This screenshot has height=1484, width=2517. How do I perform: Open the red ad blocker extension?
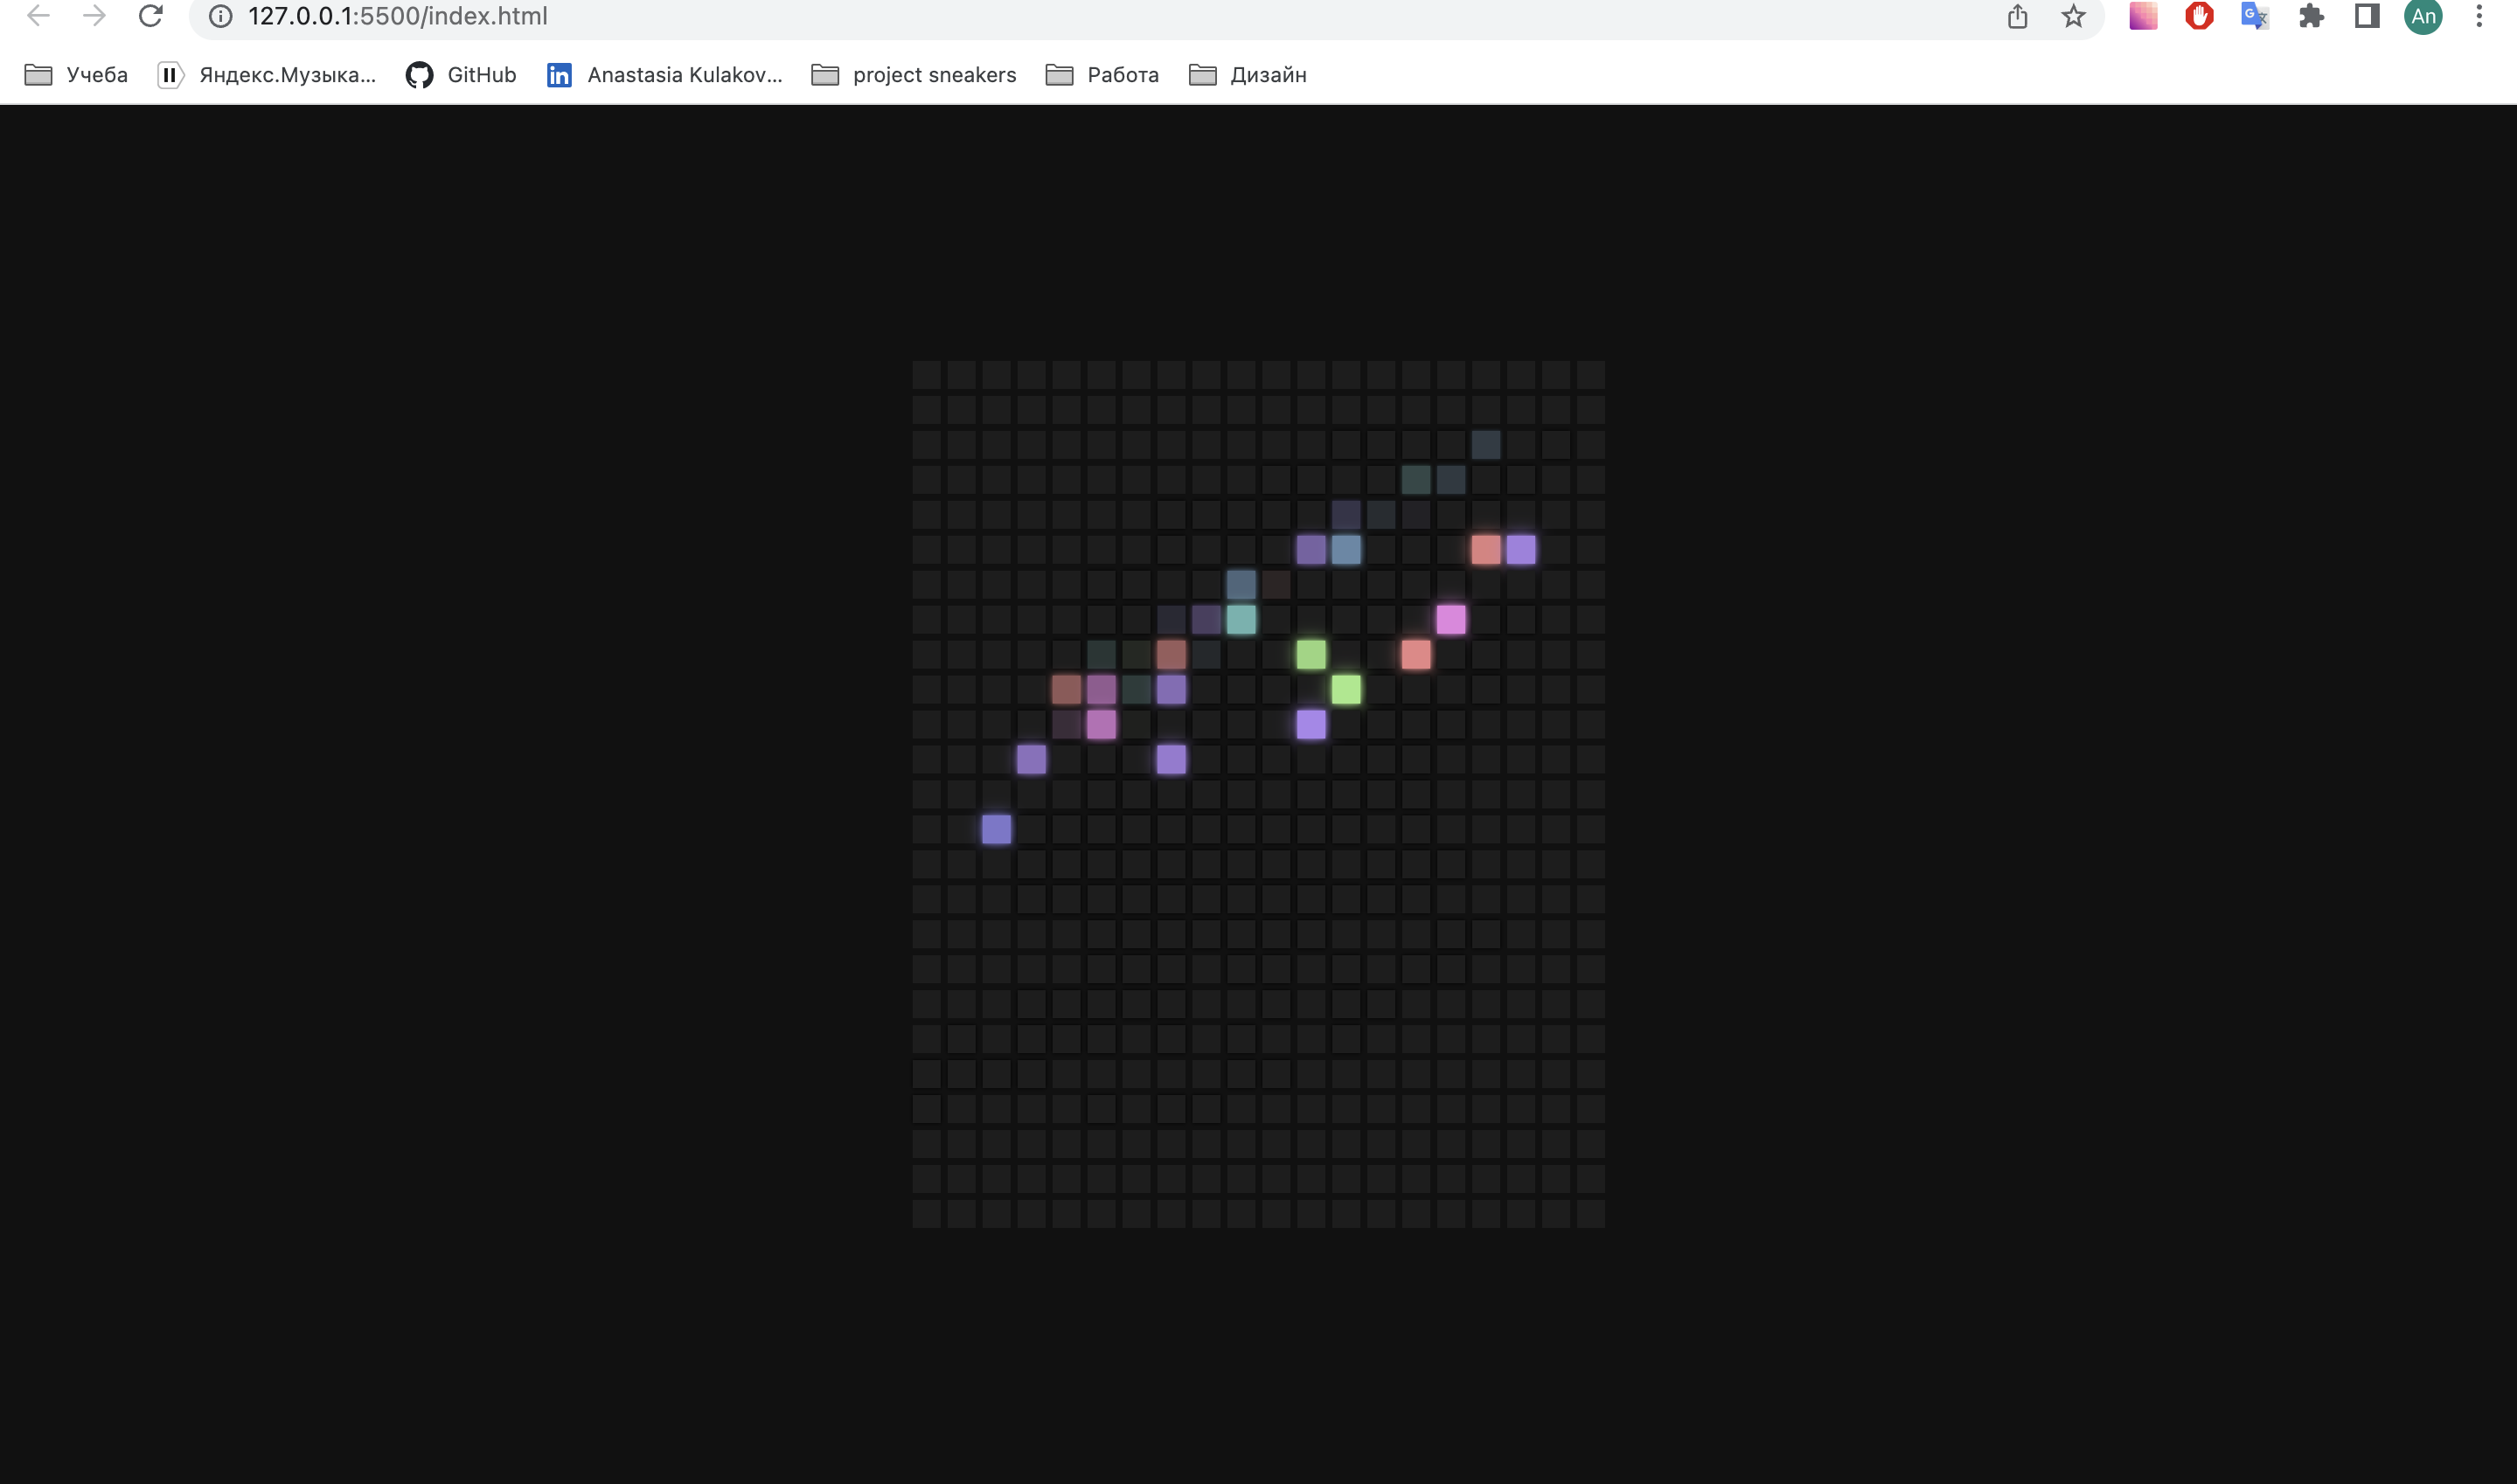click(x=2199, y=16)
